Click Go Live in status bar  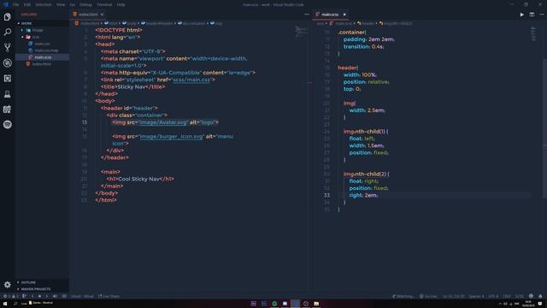click(x=428, y=296)
